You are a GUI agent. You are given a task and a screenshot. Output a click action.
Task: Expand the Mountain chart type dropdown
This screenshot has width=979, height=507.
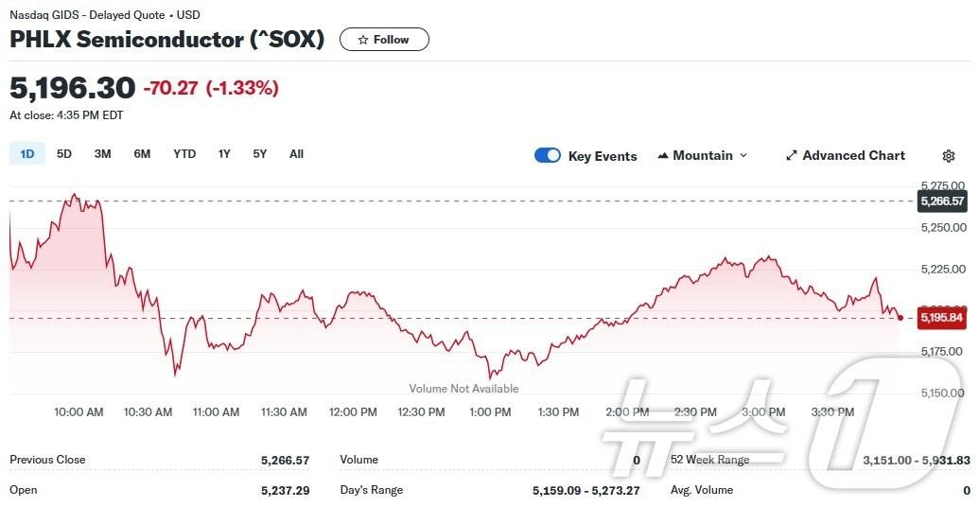coord(743,156)
